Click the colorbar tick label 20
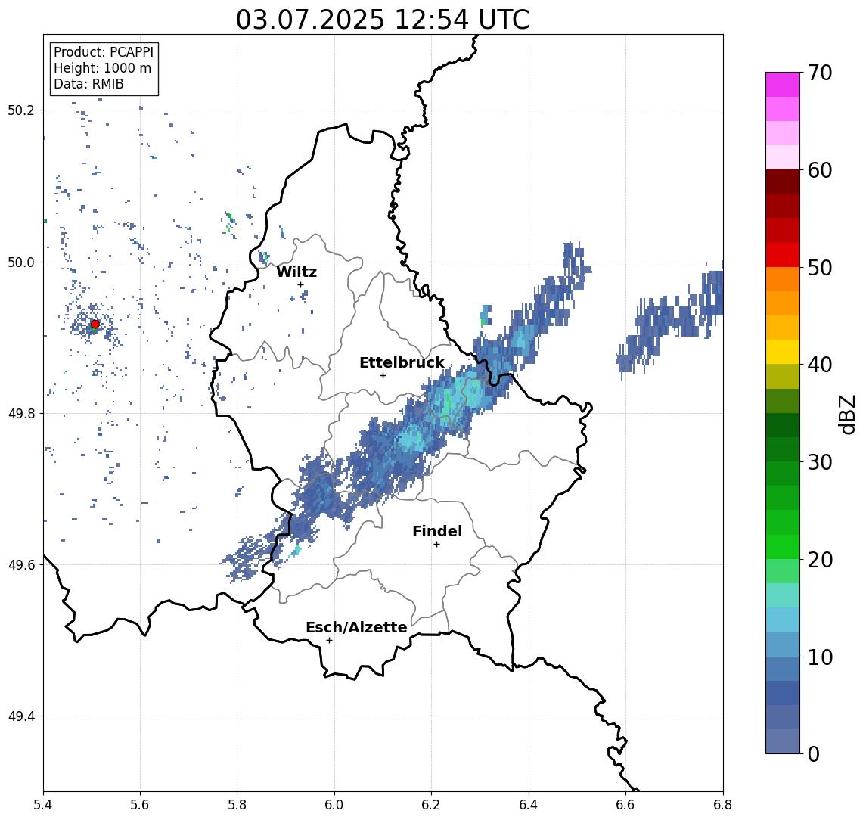The image size is (866, 820). point(820,559)
